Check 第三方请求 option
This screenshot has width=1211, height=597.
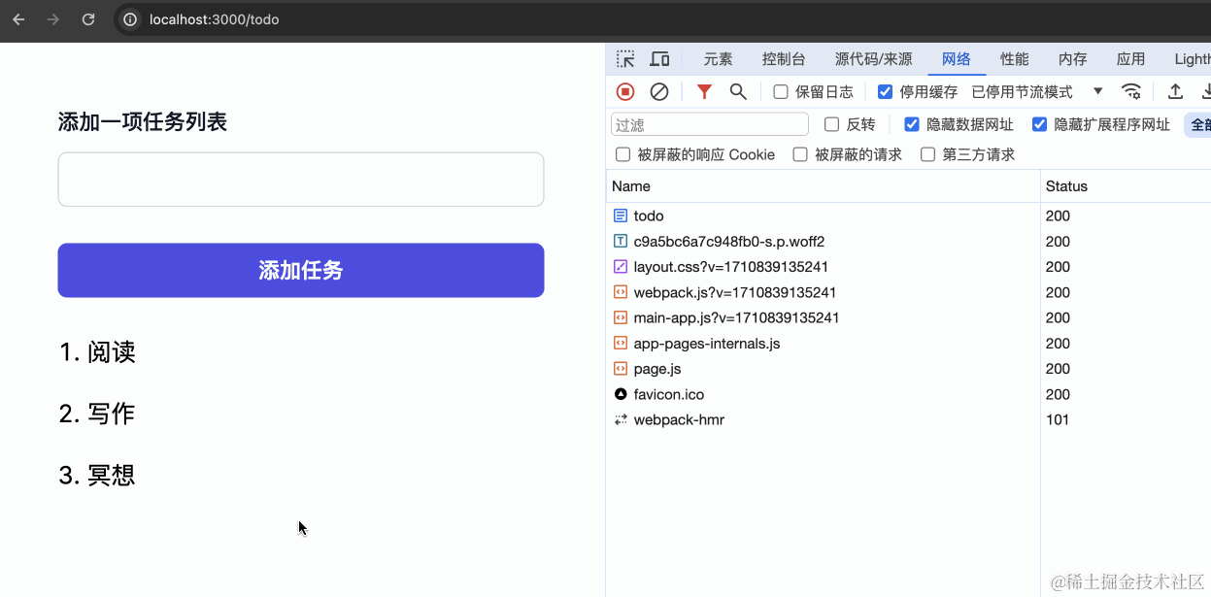coord(927,154)
